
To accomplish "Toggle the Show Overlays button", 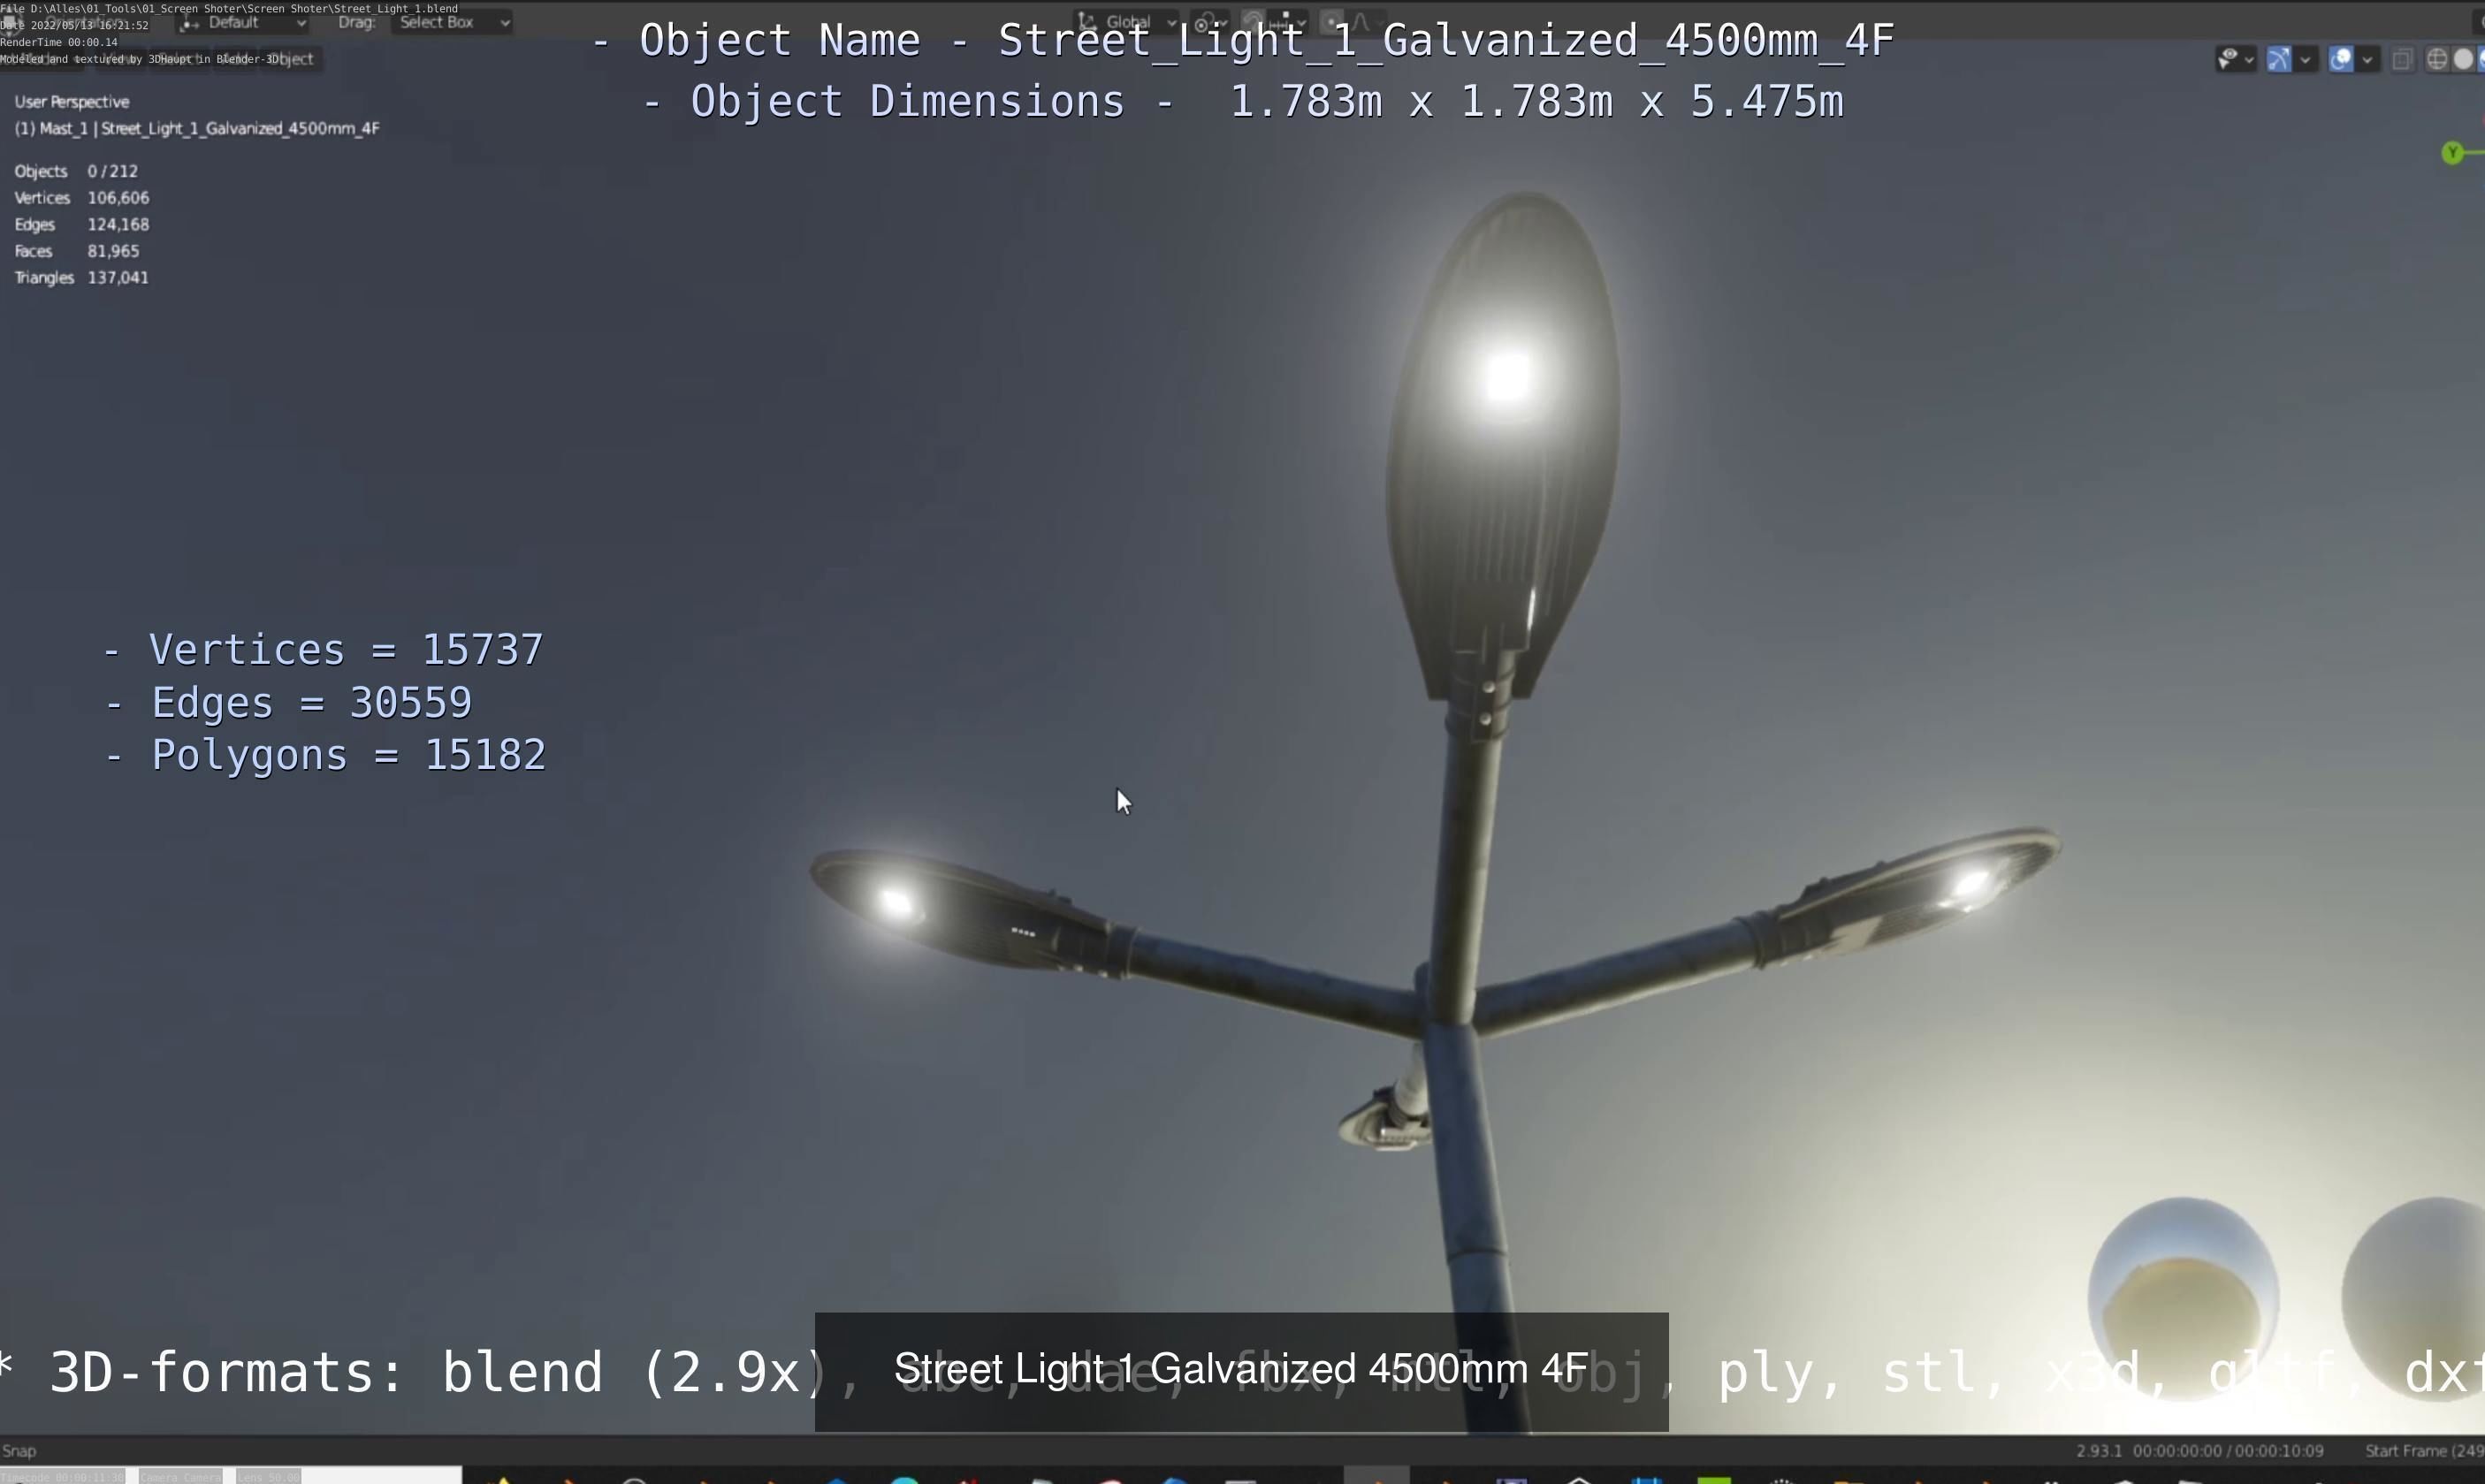I will (x=2341, y=60).
